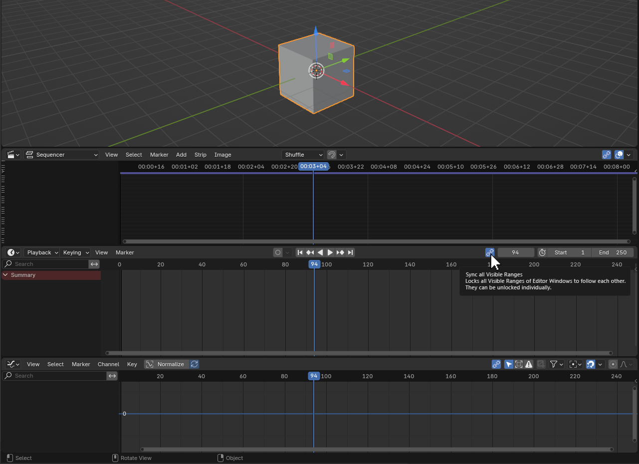
Task: Toggle only show errors warning icon
Action: click(529, 364)
